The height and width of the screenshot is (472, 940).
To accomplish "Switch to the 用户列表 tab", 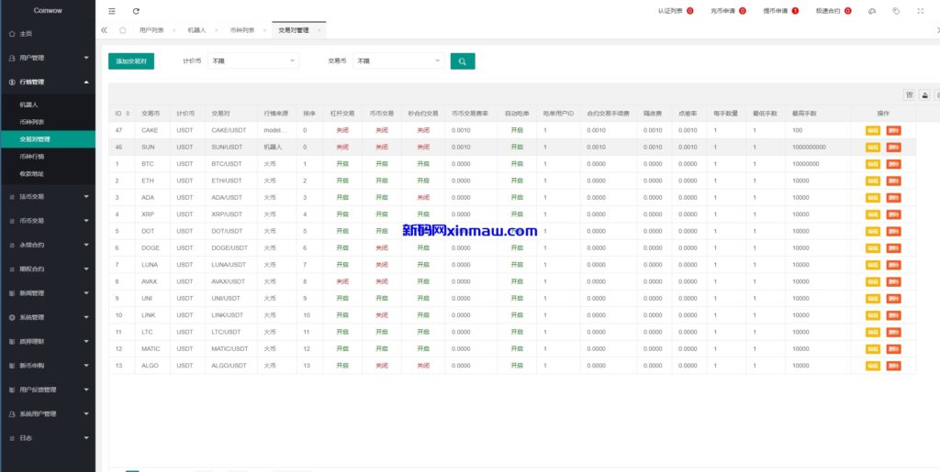I will [x=151, y=30].
